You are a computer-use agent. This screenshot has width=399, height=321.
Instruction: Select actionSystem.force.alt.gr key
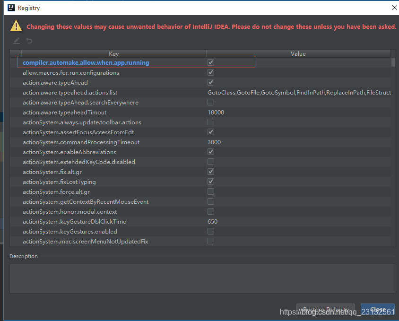pyautogui.click(x=56, y=191)
